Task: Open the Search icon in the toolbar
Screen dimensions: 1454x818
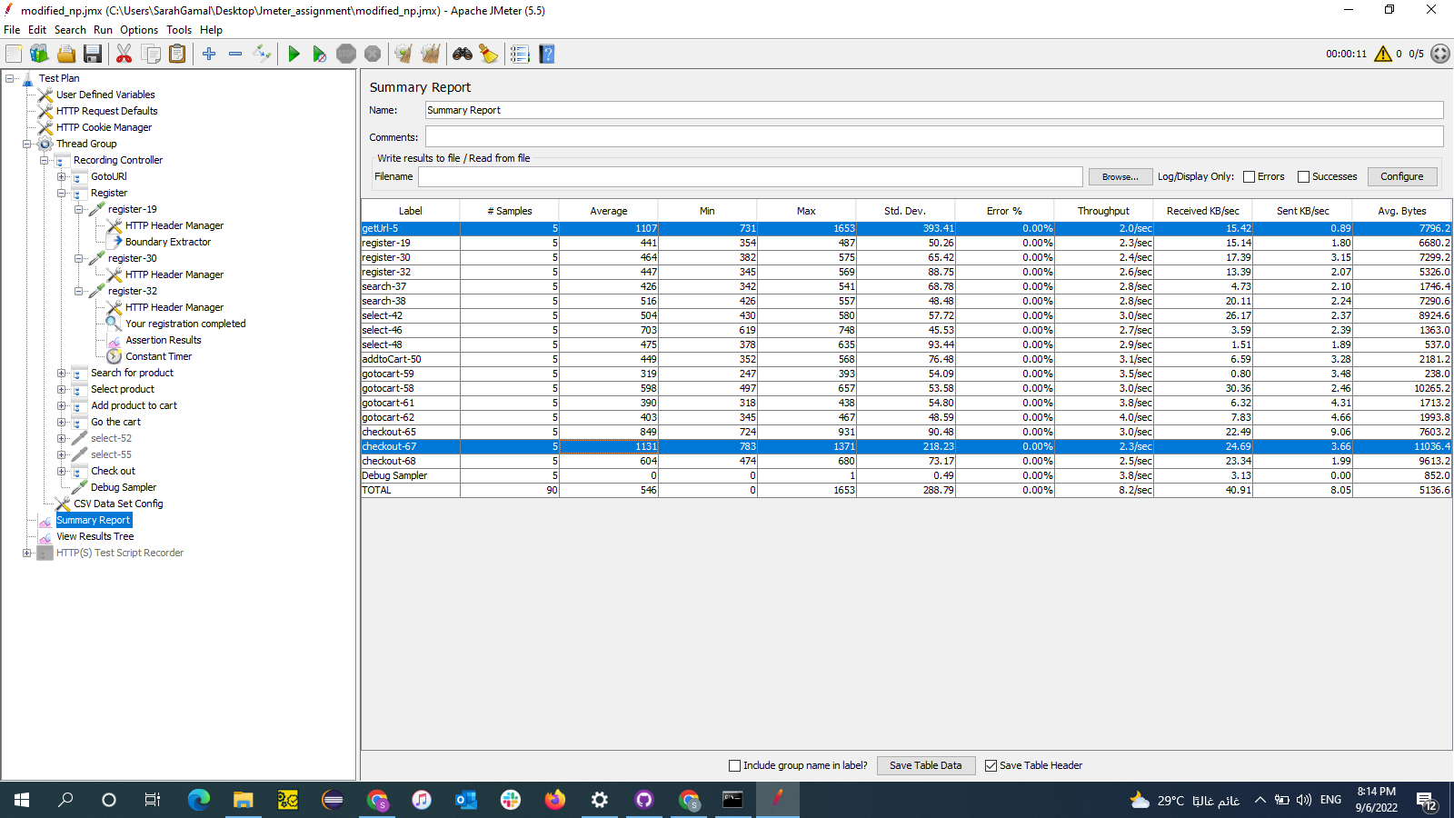Action: pyautogui.click(x=463, y=54)
